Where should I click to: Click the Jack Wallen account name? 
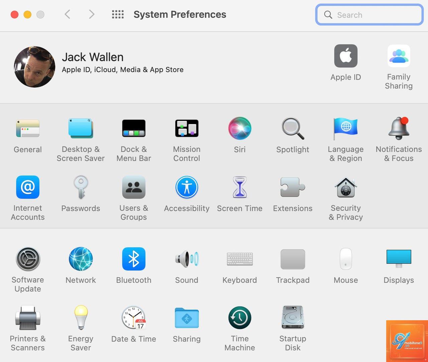pos(93,57)
